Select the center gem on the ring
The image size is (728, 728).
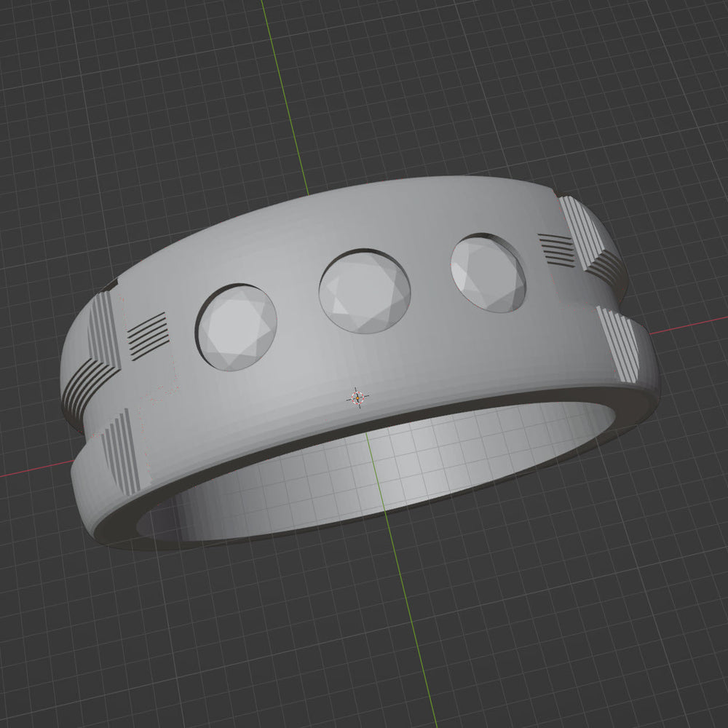[365, 291]
